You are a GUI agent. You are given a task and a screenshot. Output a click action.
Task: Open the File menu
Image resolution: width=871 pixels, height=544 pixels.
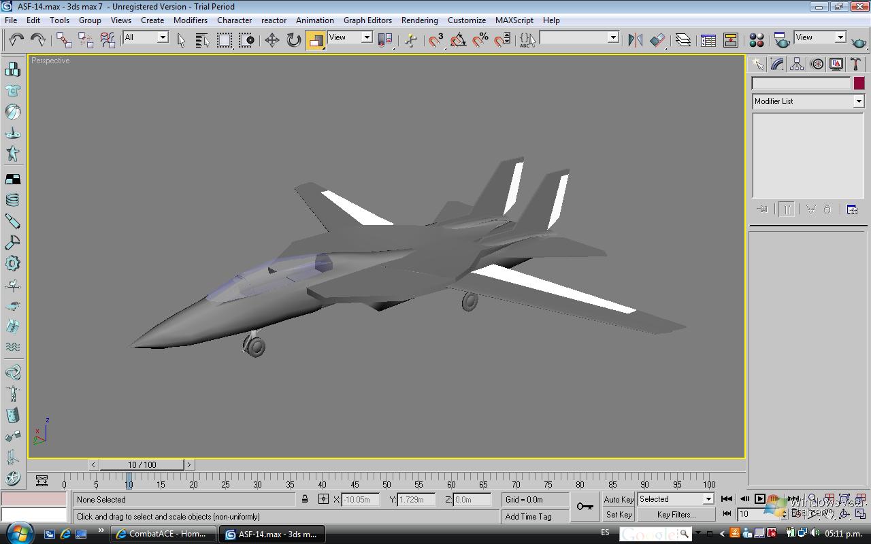click(12, 20)
